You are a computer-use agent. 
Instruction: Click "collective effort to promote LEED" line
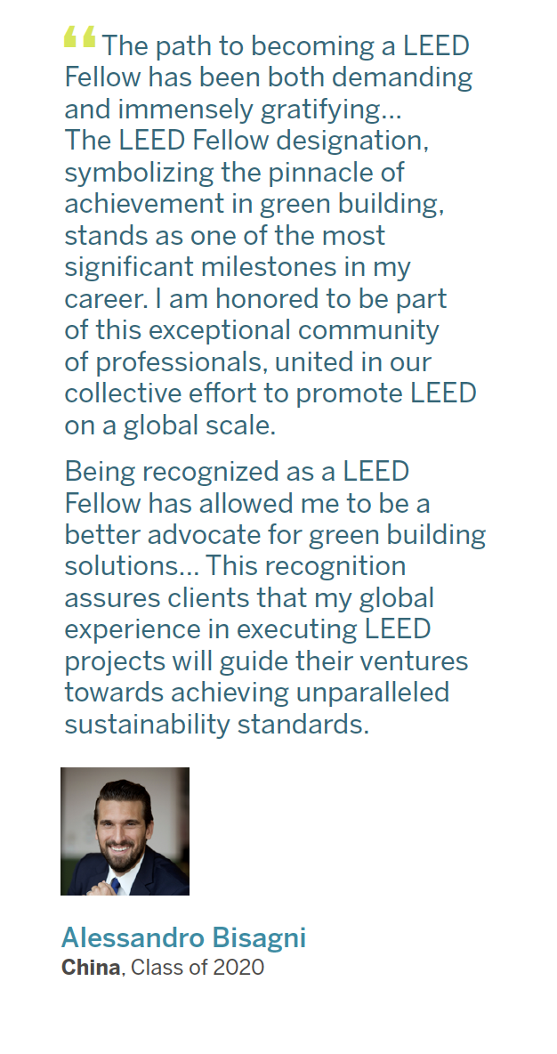point(270,393)
